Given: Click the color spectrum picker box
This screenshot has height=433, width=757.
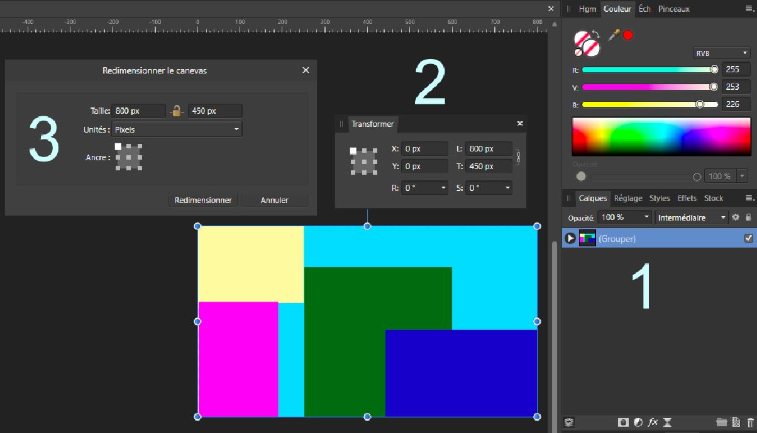Looking at the screenshot, I should pos(661,136).
